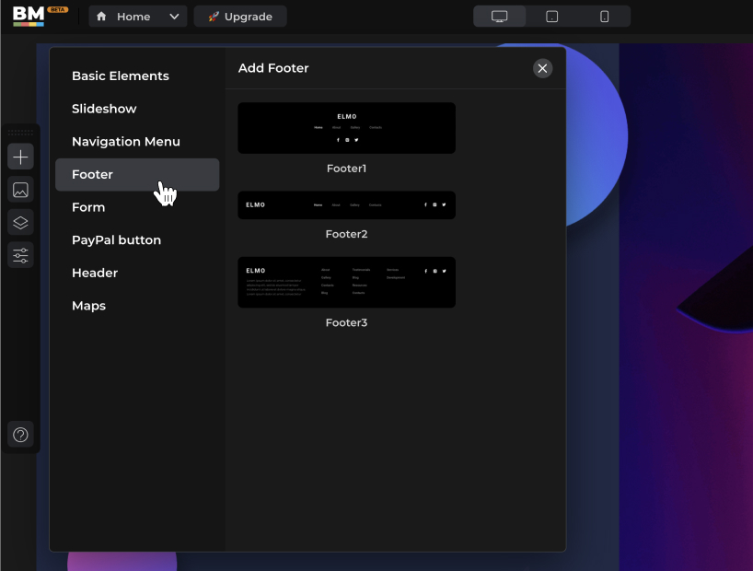Open help via the question mark icon

click(x=19, y=435)
